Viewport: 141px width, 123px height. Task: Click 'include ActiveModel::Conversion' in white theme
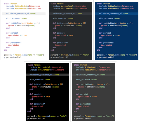tap(23, 6)
